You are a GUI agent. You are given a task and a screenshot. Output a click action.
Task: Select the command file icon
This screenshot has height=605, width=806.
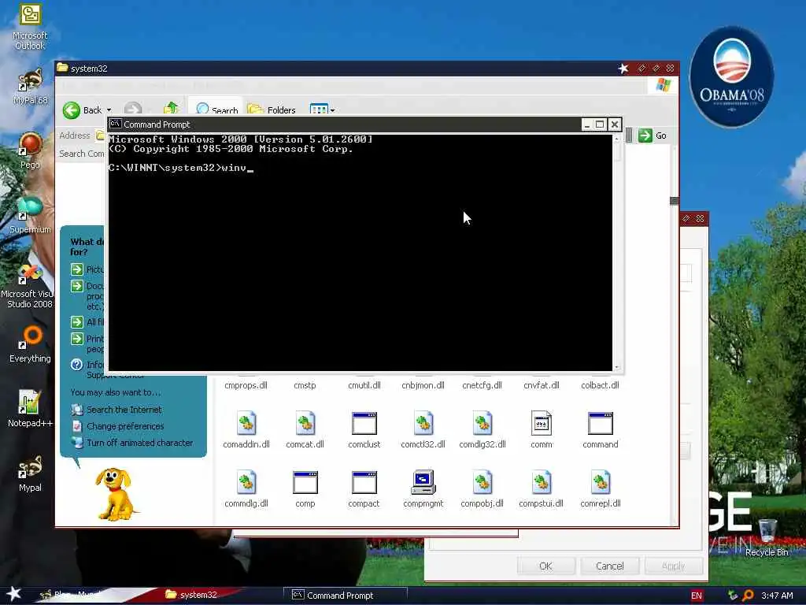click(601, 423)
